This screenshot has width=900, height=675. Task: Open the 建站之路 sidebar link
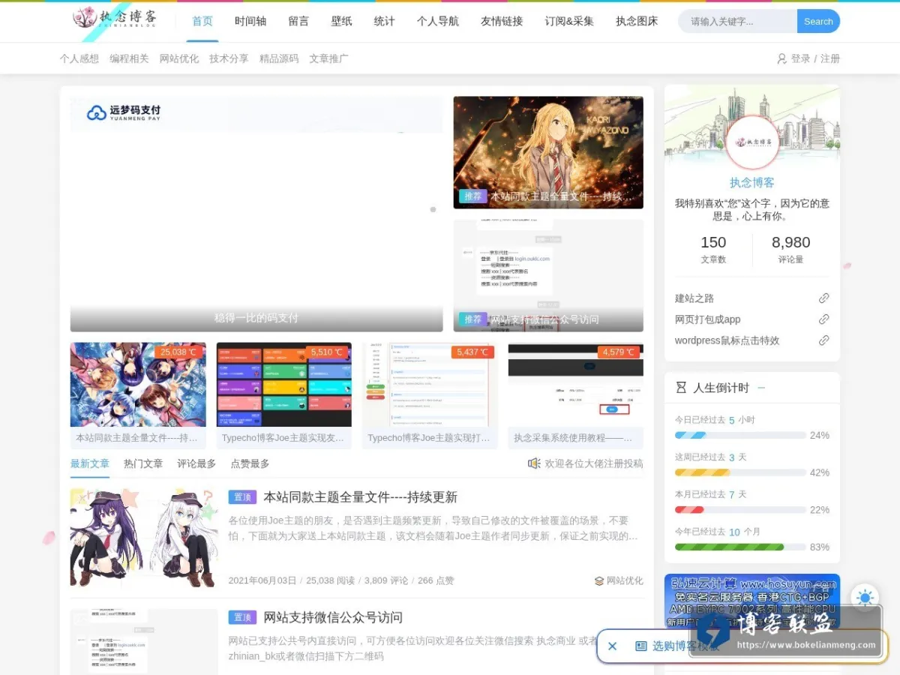click(694, 298)
